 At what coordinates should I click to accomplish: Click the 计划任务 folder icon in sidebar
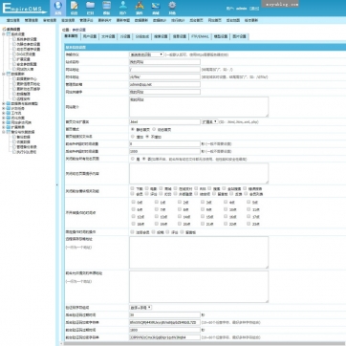tap(9, 108)
